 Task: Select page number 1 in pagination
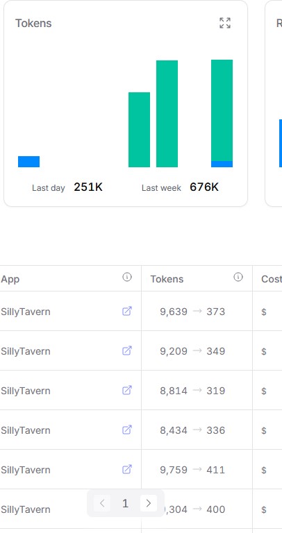click(125, 503)
